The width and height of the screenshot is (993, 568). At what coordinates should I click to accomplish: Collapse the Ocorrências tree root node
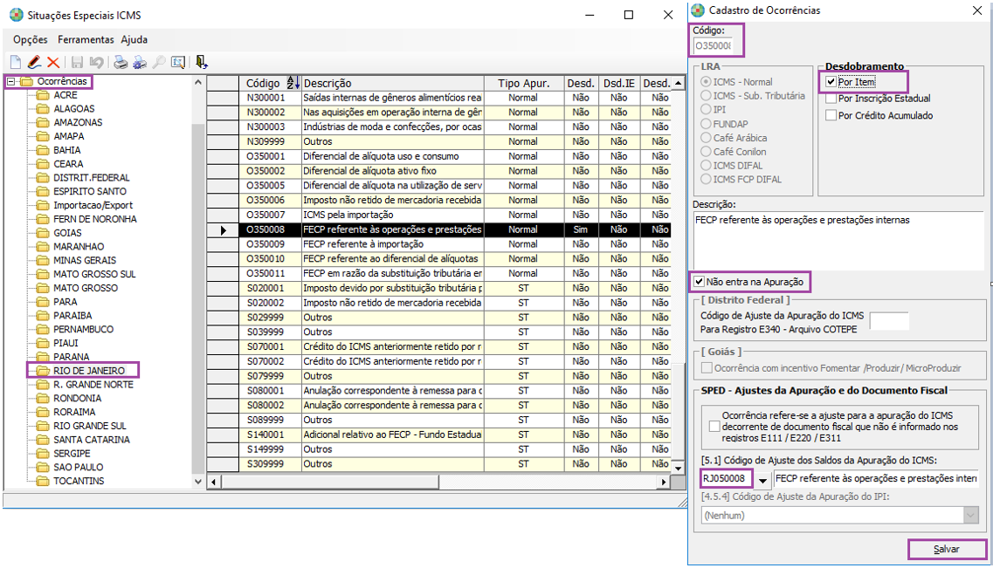[10, 81]
